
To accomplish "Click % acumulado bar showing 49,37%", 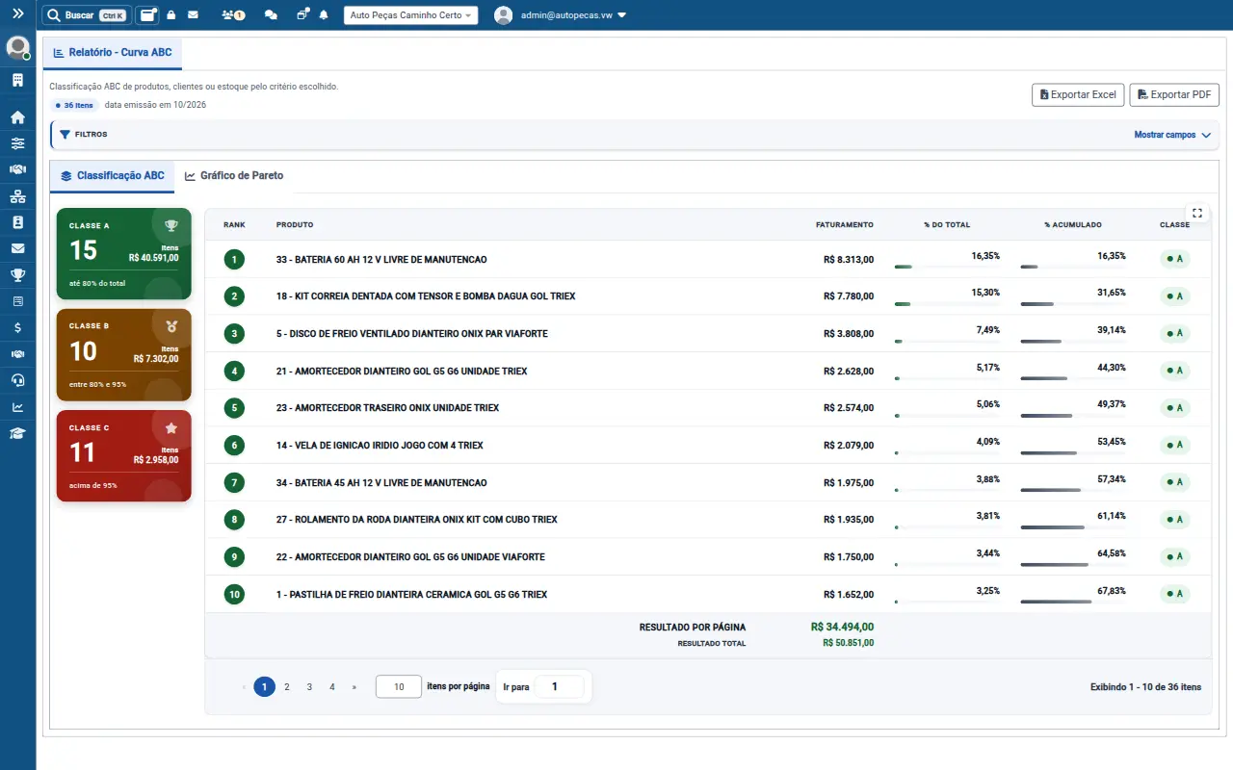I will click(x=1073, y=416).
